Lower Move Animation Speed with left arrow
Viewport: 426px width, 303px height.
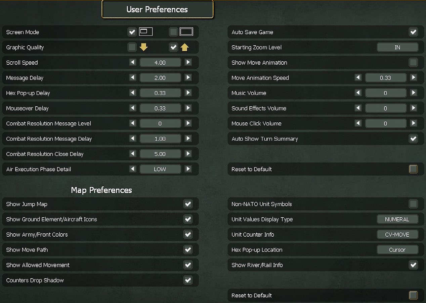(x=358, y=78)
